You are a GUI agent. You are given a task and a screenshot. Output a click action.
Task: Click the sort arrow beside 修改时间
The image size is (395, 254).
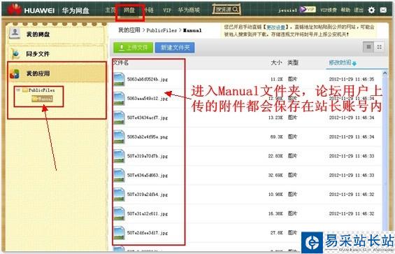[354, 63]
